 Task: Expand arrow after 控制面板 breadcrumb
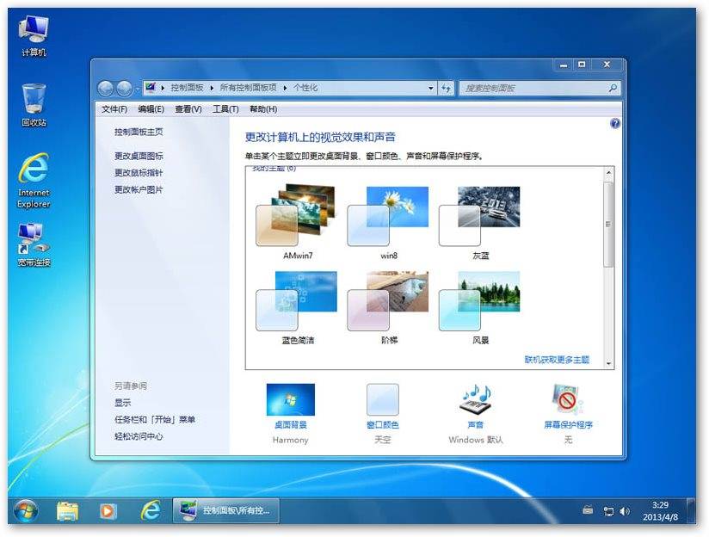pos(212,89)
